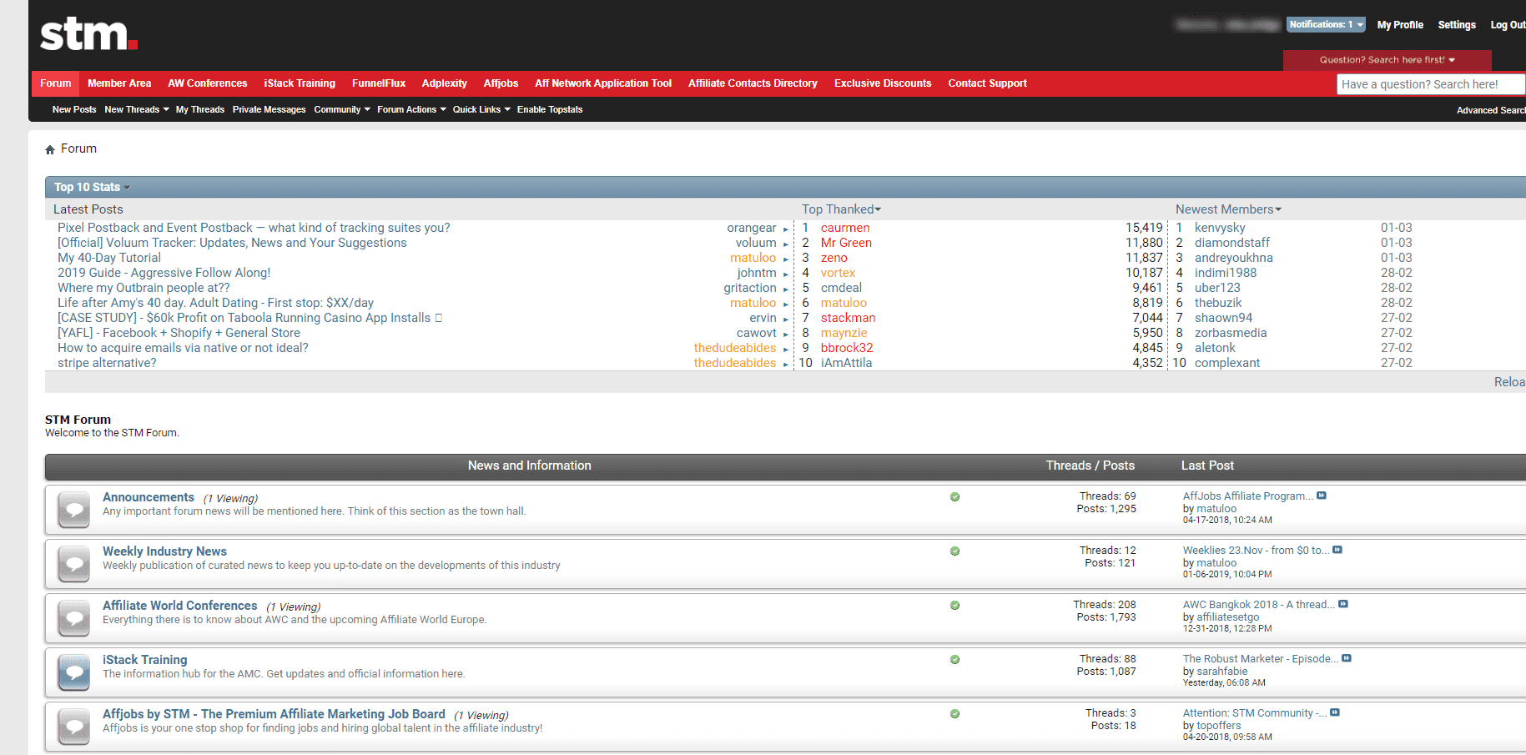
Task: Open newest member kenvysky profile
Action: click(1220, 228)
